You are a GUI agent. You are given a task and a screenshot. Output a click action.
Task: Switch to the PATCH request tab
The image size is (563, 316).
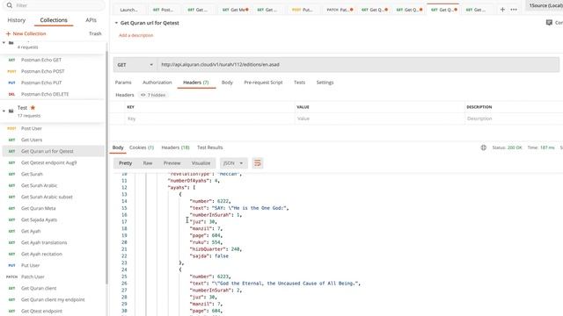pos(340,10)
